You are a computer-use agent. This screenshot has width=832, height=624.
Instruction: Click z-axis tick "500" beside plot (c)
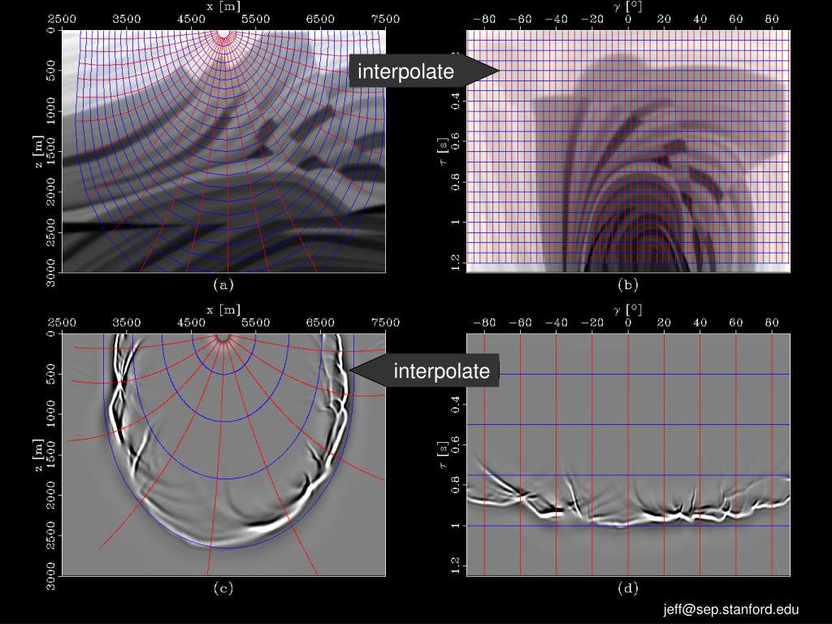51,374
